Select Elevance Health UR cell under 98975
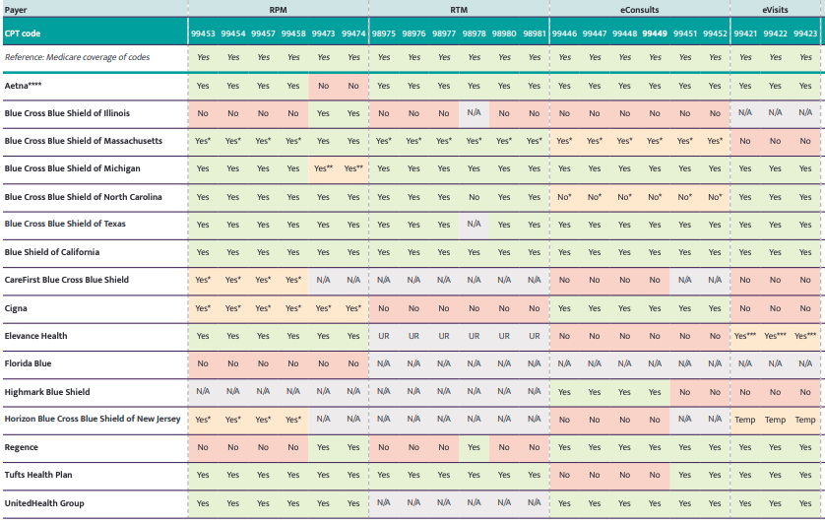 (384, 336)
